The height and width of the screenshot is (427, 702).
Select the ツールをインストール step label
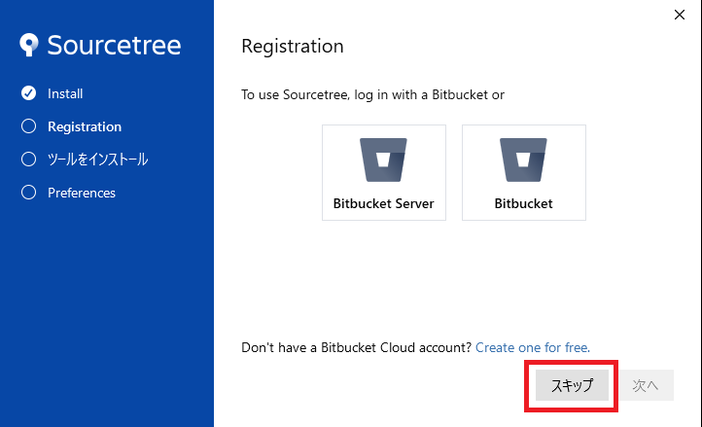click(x=97, y=160)
